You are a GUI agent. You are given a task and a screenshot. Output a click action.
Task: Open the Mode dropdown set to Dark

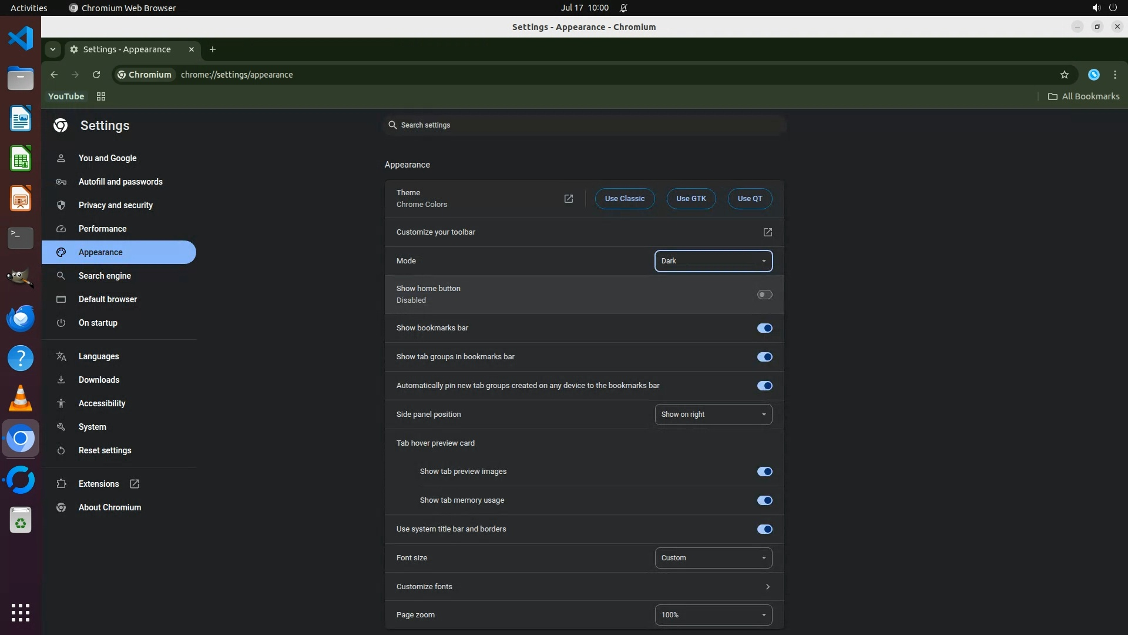(713, 261)
